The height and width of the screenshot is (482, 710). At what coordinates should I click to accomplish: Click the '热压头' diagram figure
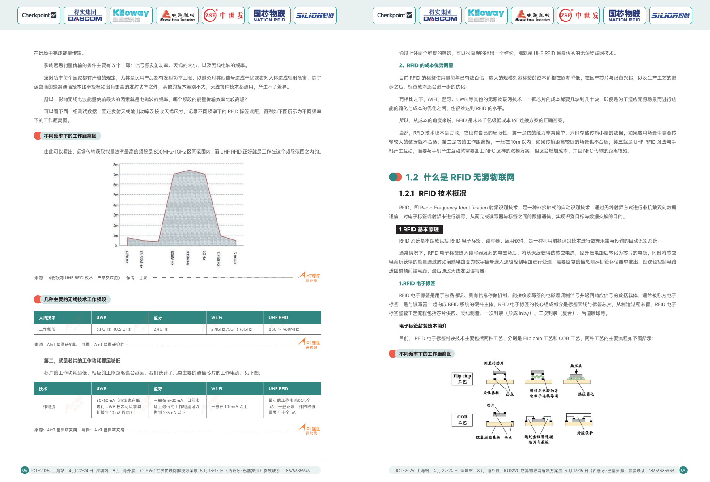[x=577, y=380]
